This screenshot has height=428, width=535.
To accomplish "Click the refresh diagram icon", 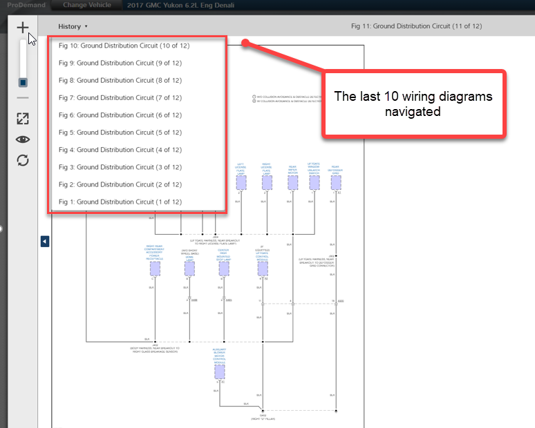I will coord(23,160).
